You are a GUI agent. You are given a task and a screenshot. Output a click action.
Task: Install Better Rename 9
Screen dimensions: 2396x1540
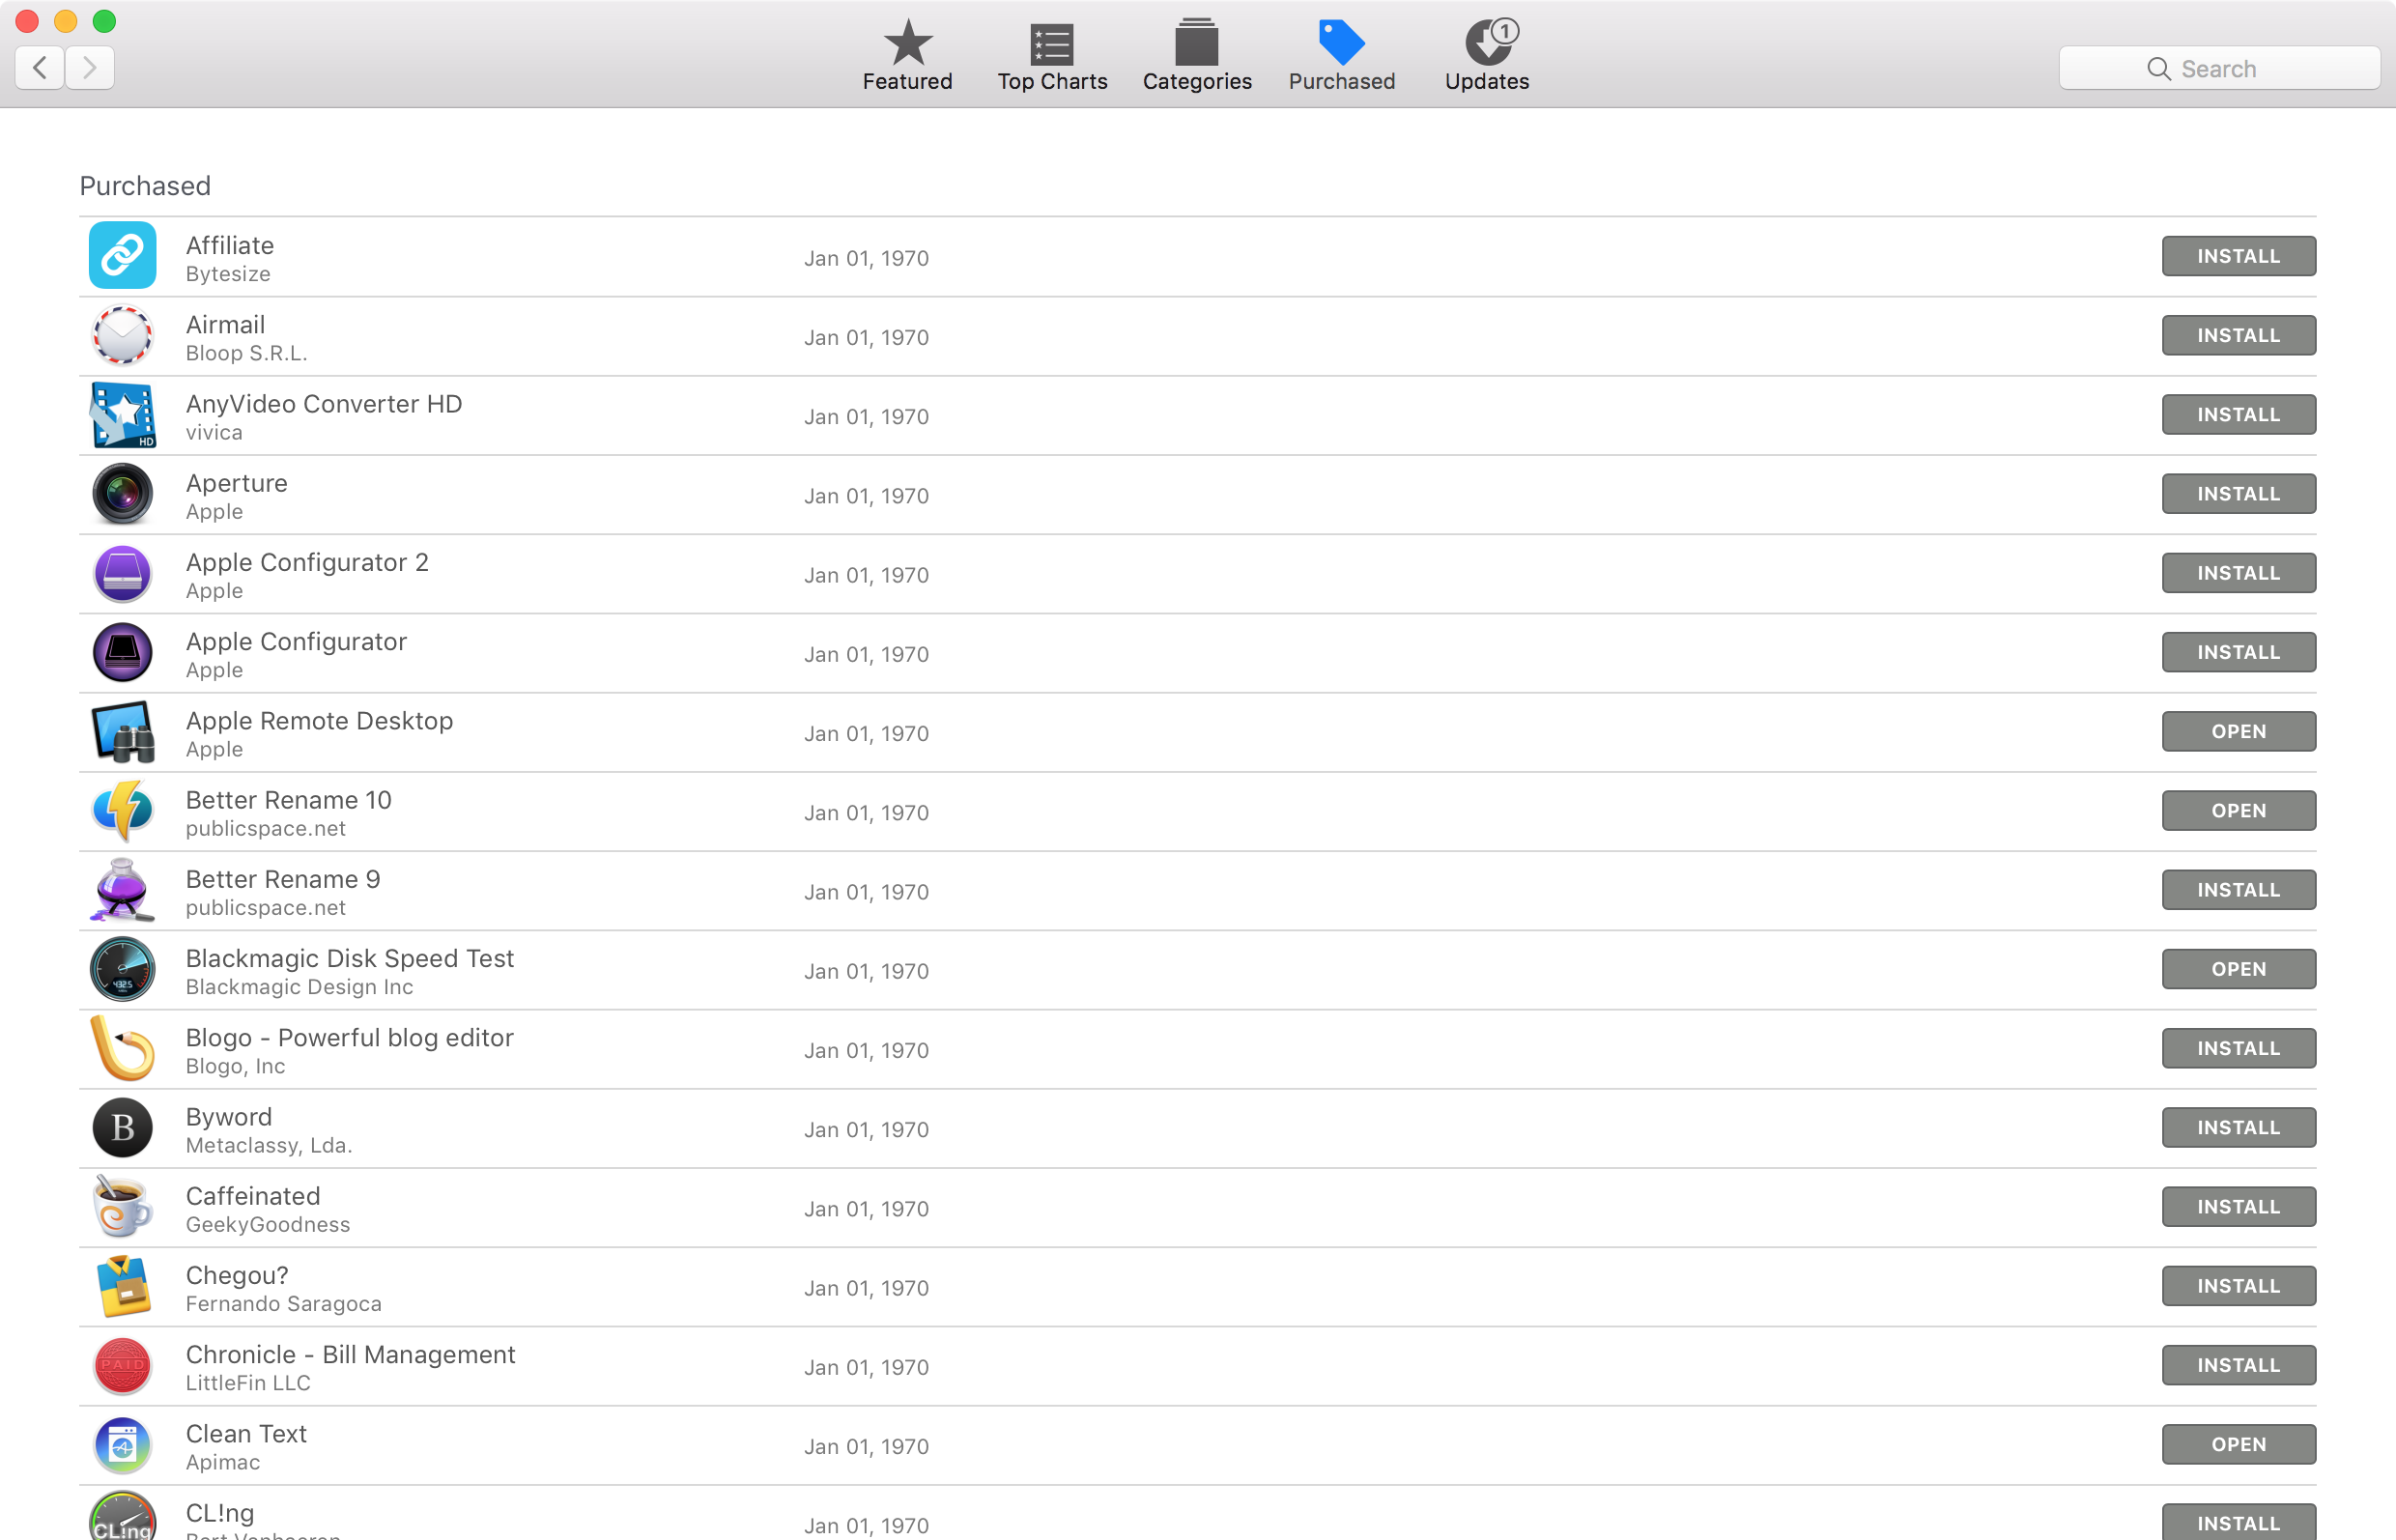2238,889
